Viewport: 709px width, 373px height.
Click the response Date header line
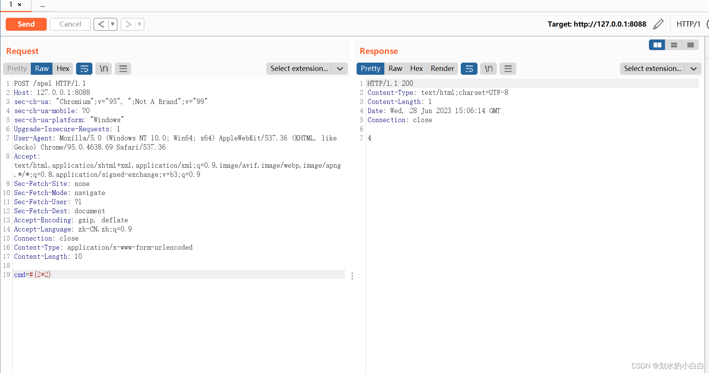click(x=434, y=111)
